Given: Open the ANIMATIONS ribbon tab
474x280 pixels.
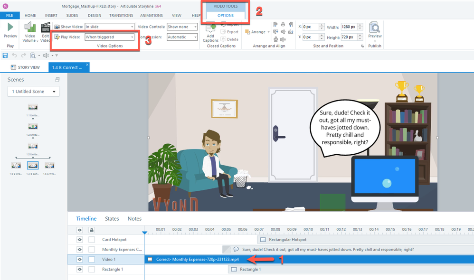Looking at the screenshot, I should tap(151, 16).
